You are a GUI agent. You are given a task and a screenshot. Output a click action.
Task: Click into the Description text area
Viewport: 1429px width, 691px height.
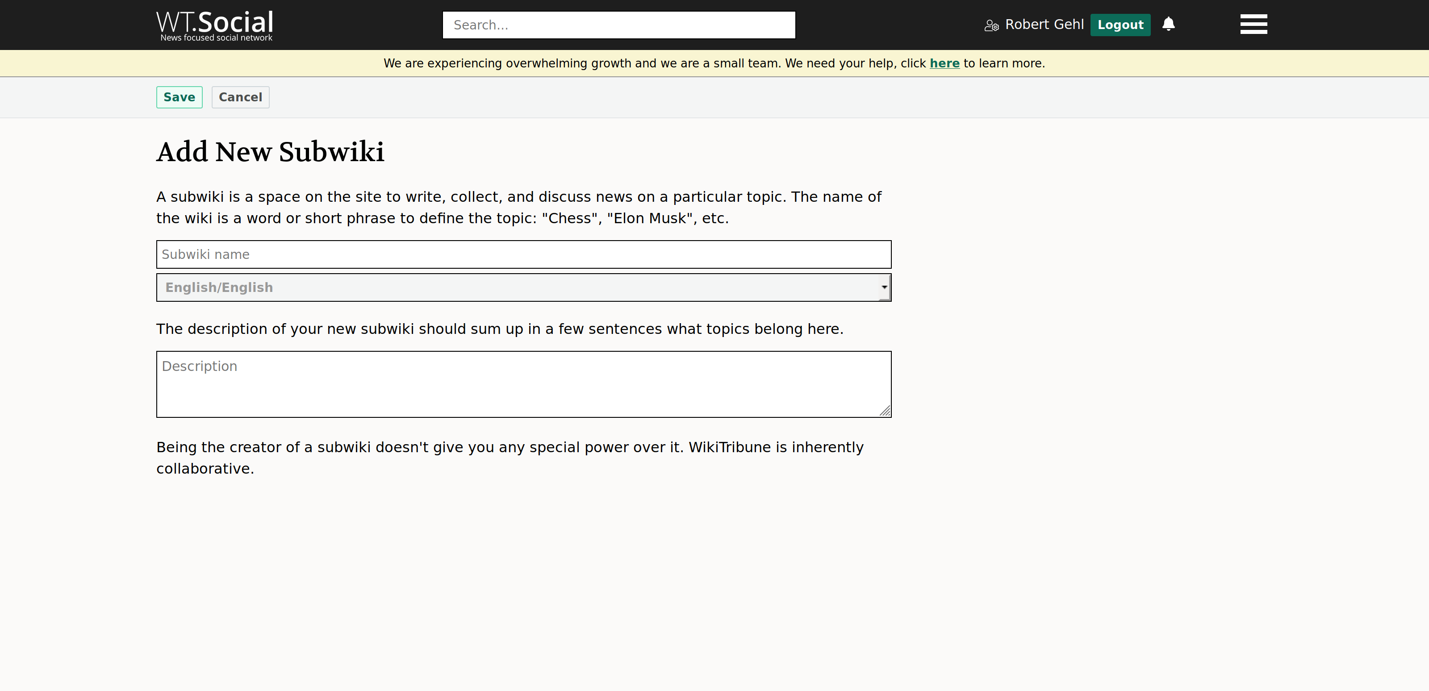pos(524,384)
